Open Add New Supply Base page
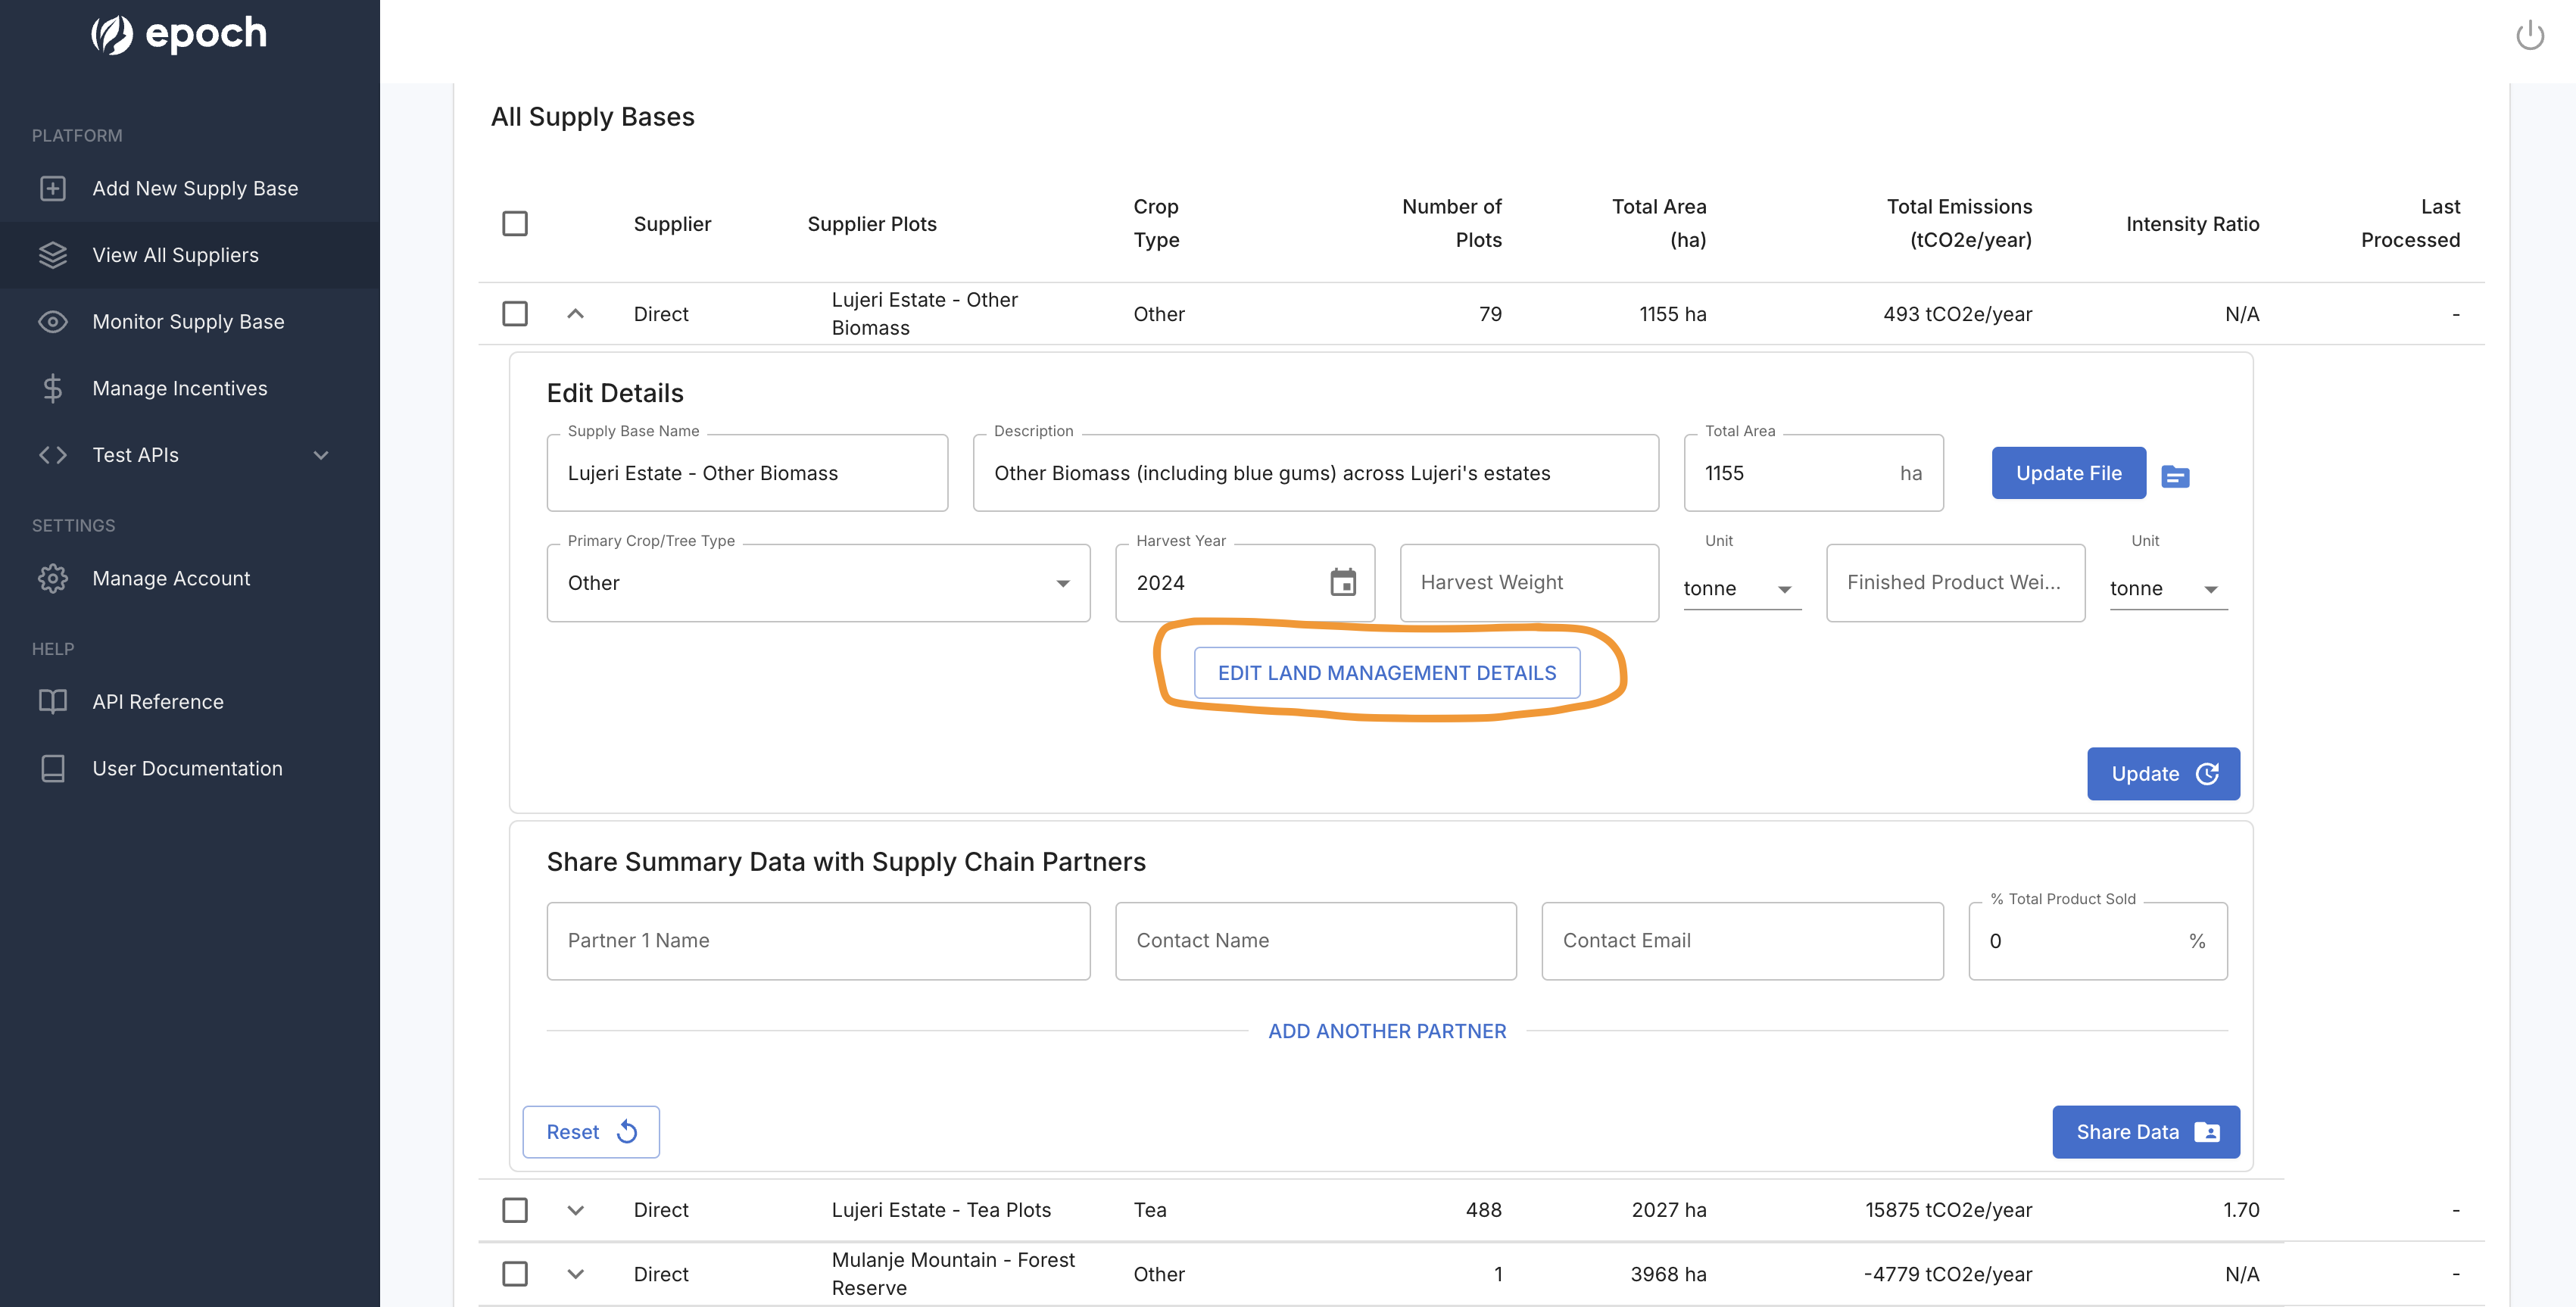 tap(195, 188)
